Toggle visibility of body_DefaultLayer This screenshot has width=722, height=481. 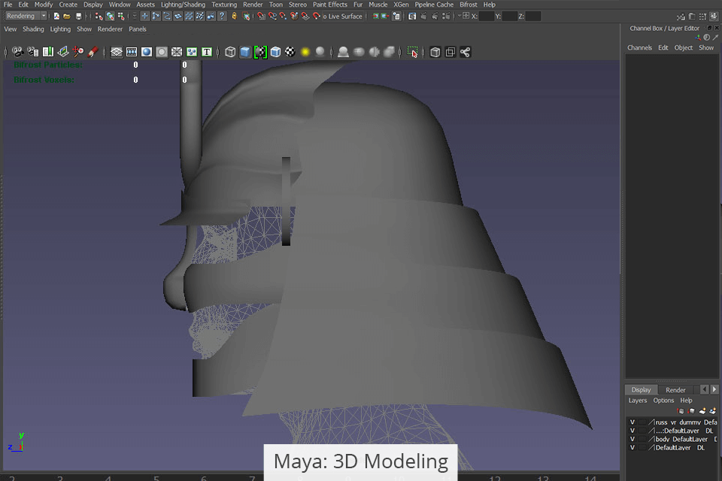[x=633, y=439]
